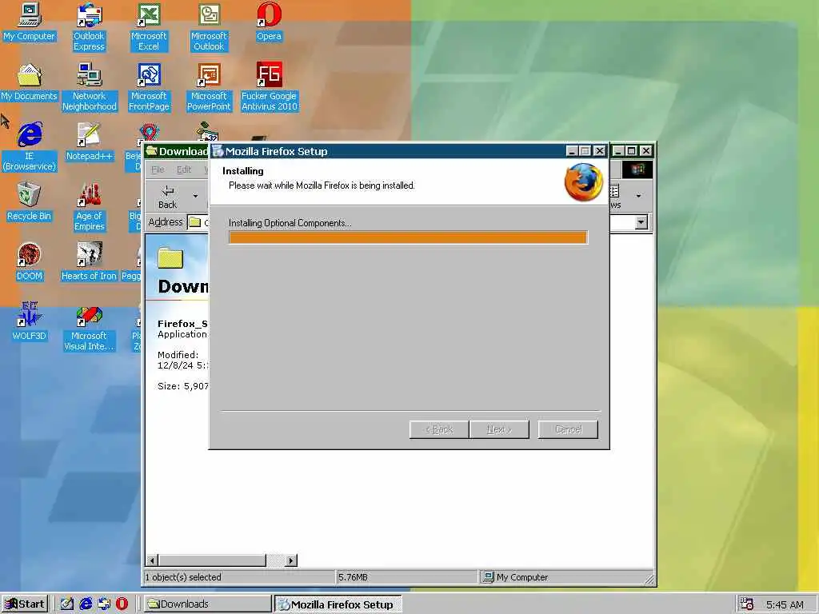Switch to the Downloads taskbar button

(x=208, y=604)
